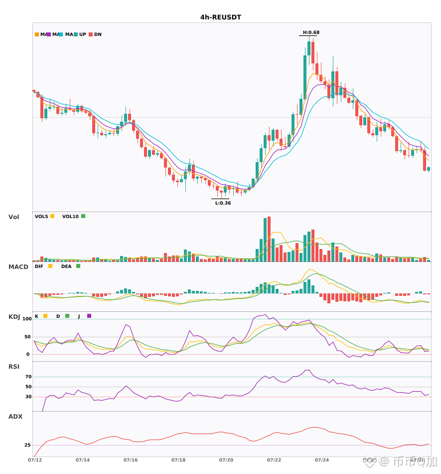Image resolution: width=441 pixels, height=474 pixels.
Task: Toggle the teal UP legend marker
Action: click(76, 34)
